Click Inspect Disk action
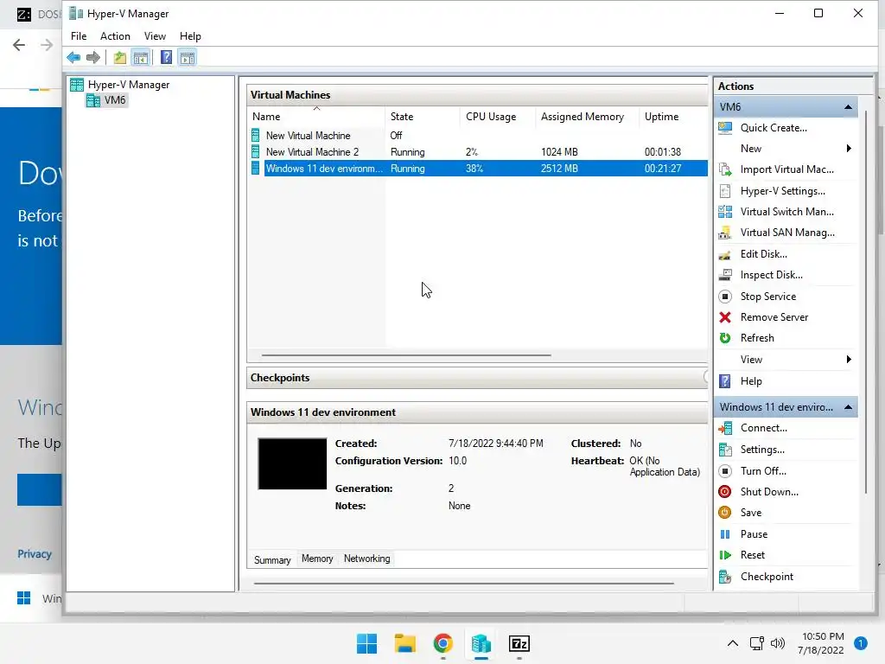The image size is (885, 664). click(771, 275)
